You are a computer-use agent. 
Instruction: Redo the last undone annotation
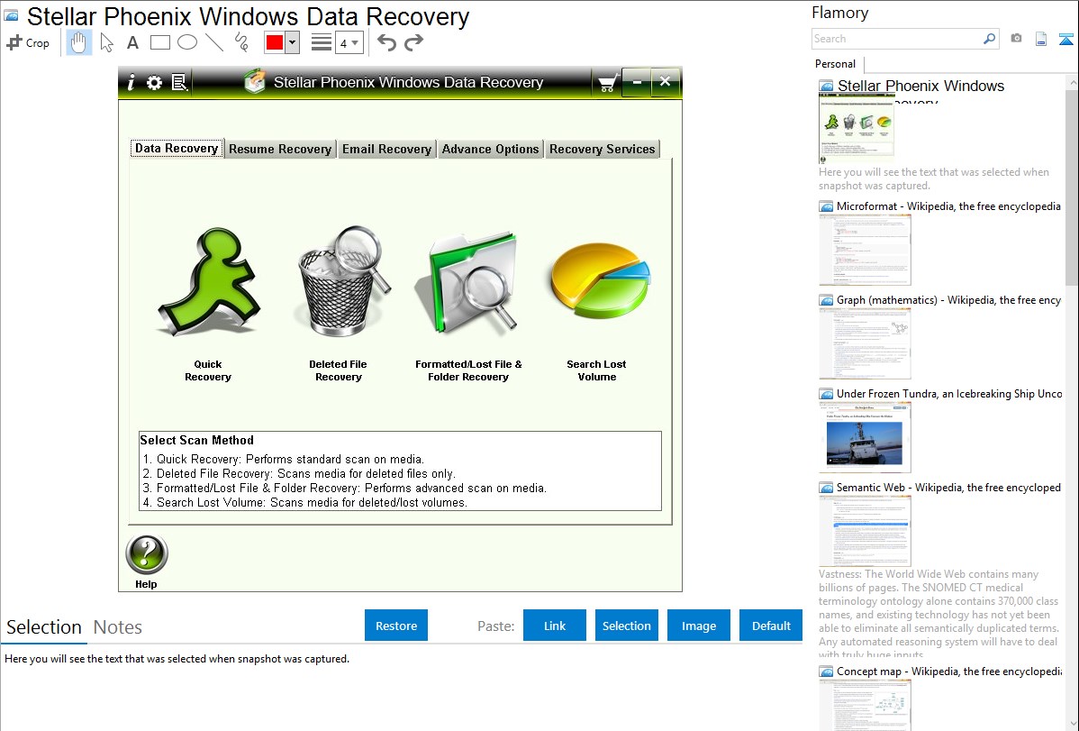point(413,42)
